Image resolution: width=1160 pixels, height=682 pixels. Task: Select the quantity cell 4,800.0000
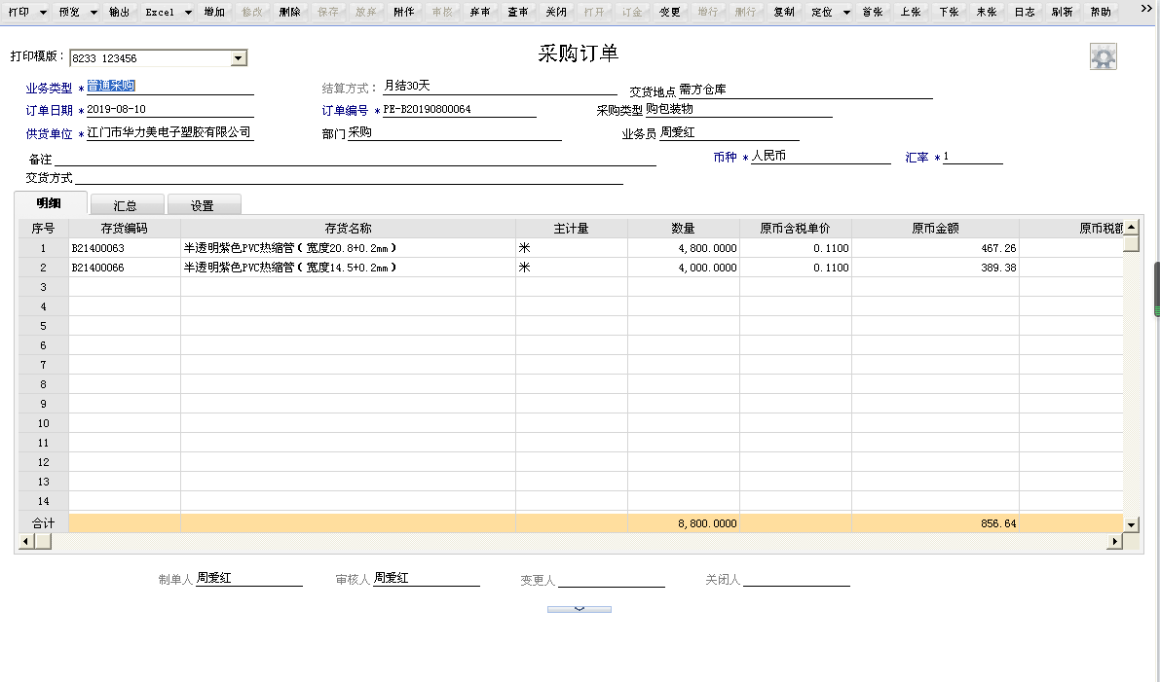(683, 248)
